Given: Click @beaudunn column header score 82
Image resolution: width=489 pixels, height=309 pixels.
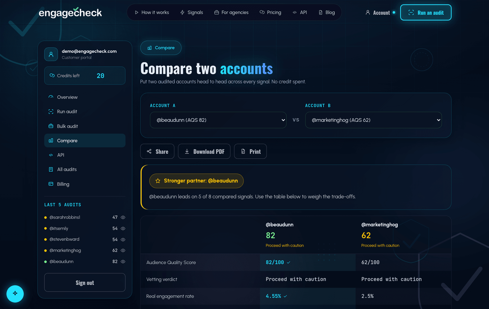Looking at the screenshot, I should tap(270, 235).
